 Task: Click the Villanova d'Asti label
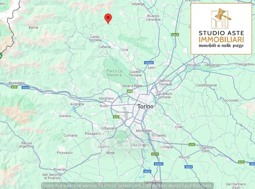pyautogui.click(x=206, y=149)
